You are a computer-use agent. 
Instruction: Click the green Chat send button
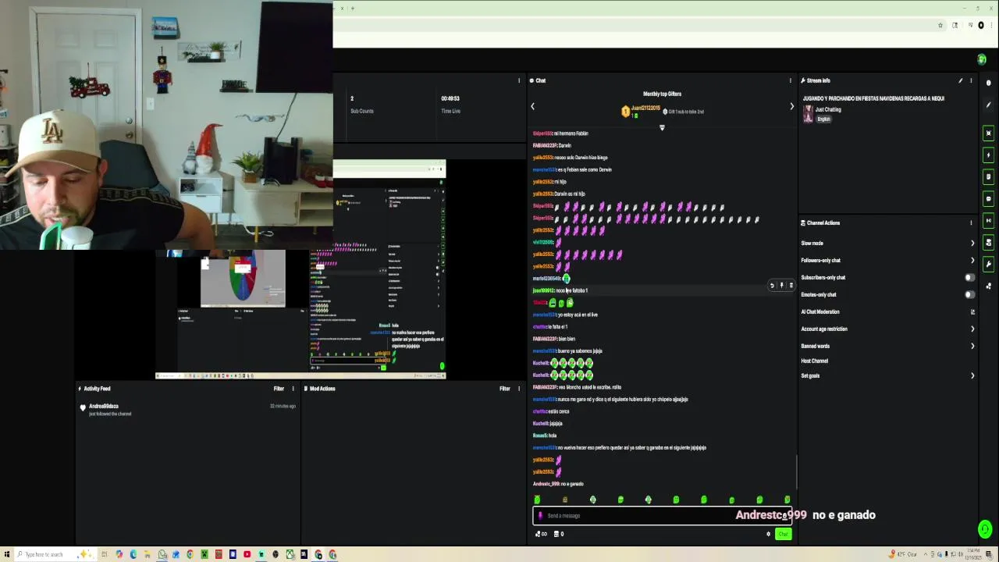(783, 534)
